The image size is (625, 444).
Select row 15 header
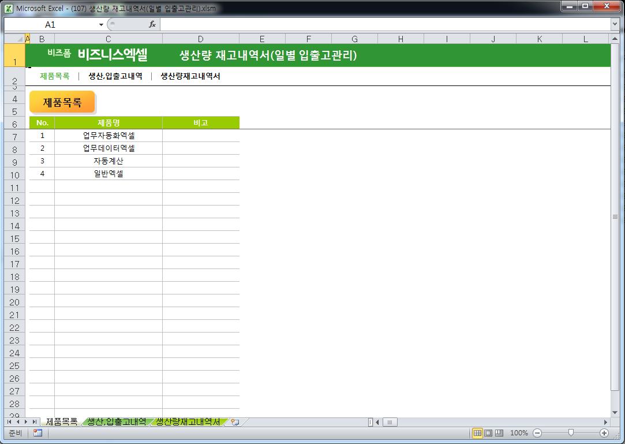15,238
